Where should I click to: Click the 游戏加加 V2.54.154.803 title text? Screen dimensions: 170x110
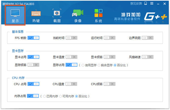pyautogui.click(x=18, y=4)
